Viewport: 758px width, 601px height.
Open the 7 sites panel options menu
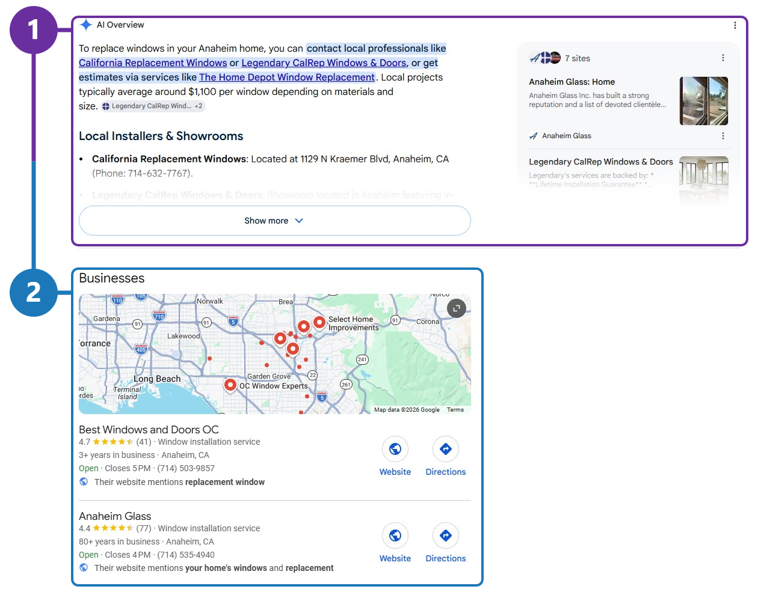click(723, 58)
